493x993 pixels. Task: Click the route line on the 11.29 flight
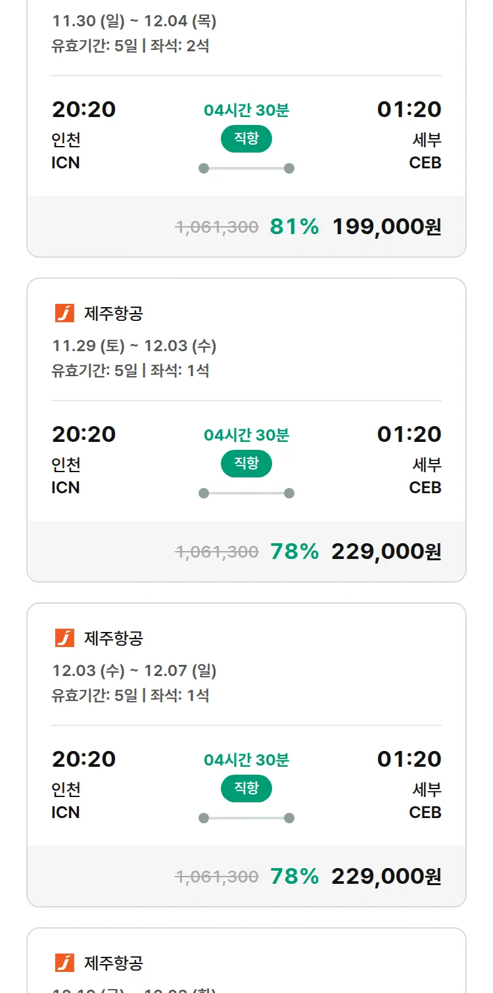point(246,493)
